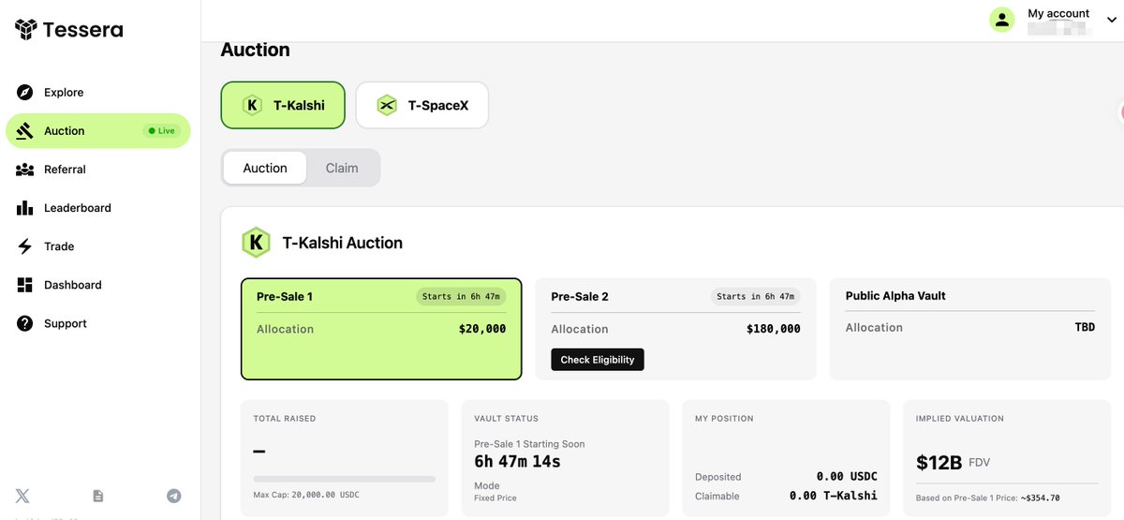Click the TOTAL RAISED card heading
This screenshot has height=520, width=1124.
tap(285, 419)
